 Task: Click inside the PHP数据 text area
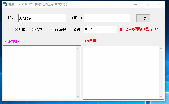click(121, 73)
